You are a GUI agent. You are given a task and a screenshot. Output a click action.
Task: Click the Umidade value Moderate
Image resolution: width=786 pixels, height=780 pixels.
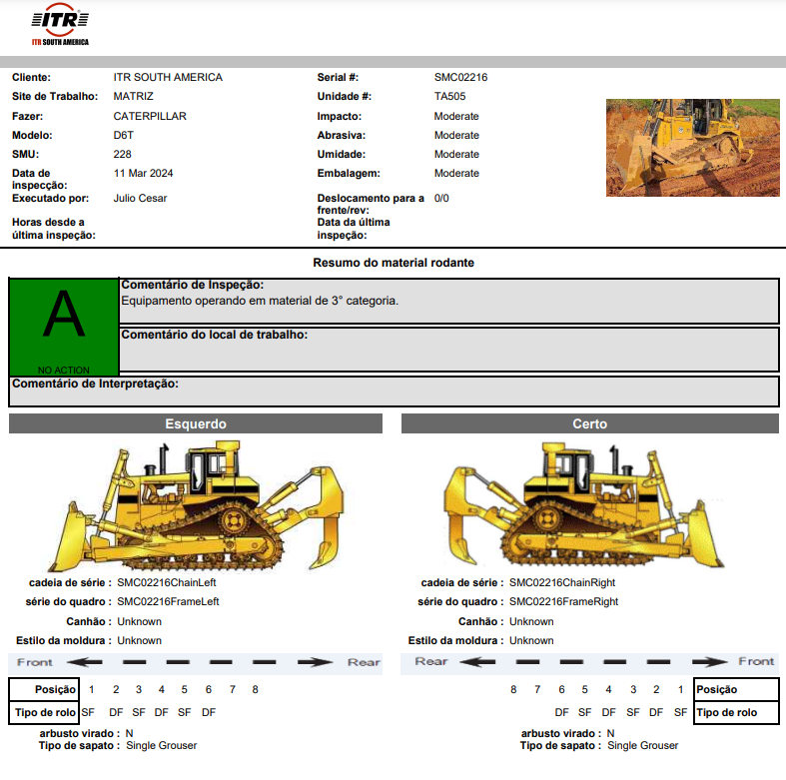[x=456, y=155]
